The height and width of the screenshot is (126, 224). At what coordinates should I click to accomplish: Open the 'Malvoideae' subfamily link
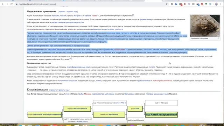110,94
